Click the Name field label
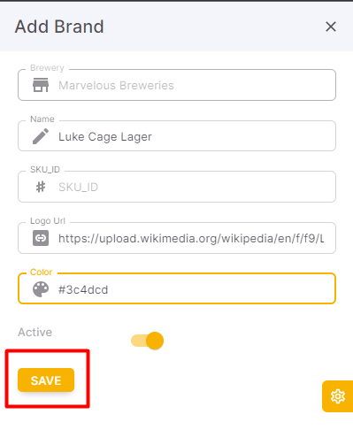Screen dimensions: 353x445 pos(42,119)
